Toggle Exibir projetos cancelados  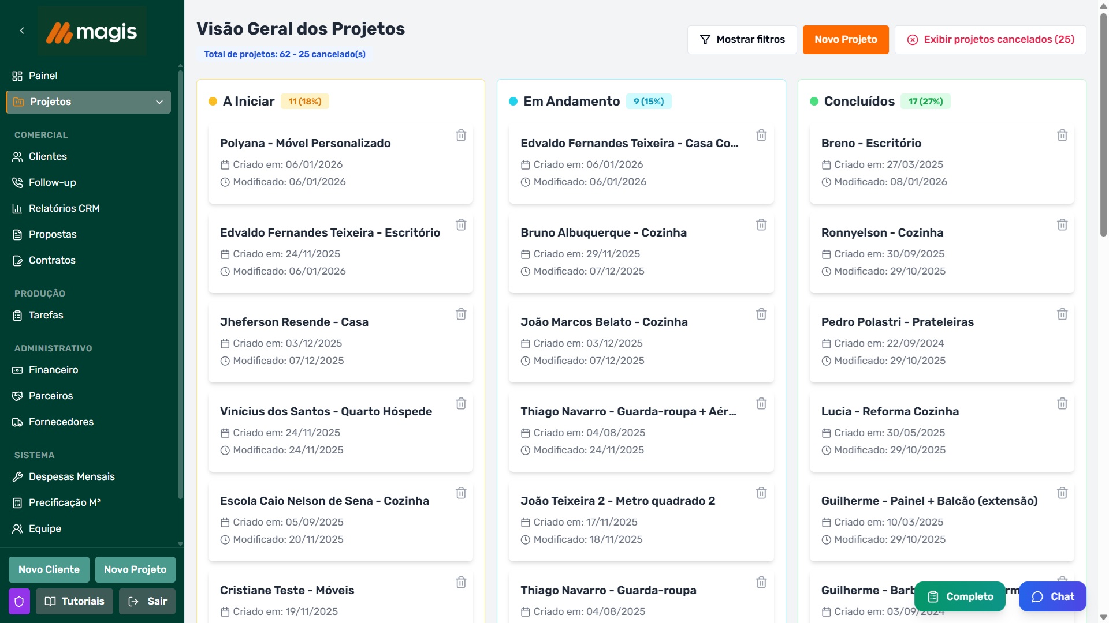(990, 39)
